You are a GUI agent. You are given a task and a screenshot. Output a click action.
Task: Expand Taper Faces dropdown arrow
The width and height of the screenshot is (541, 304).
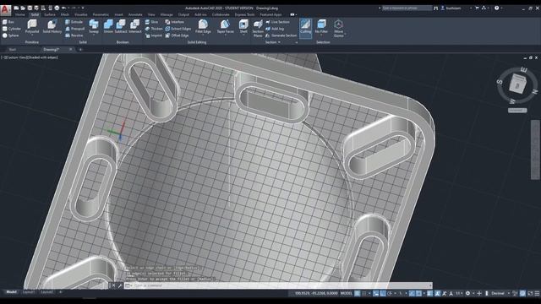[225, 35]
